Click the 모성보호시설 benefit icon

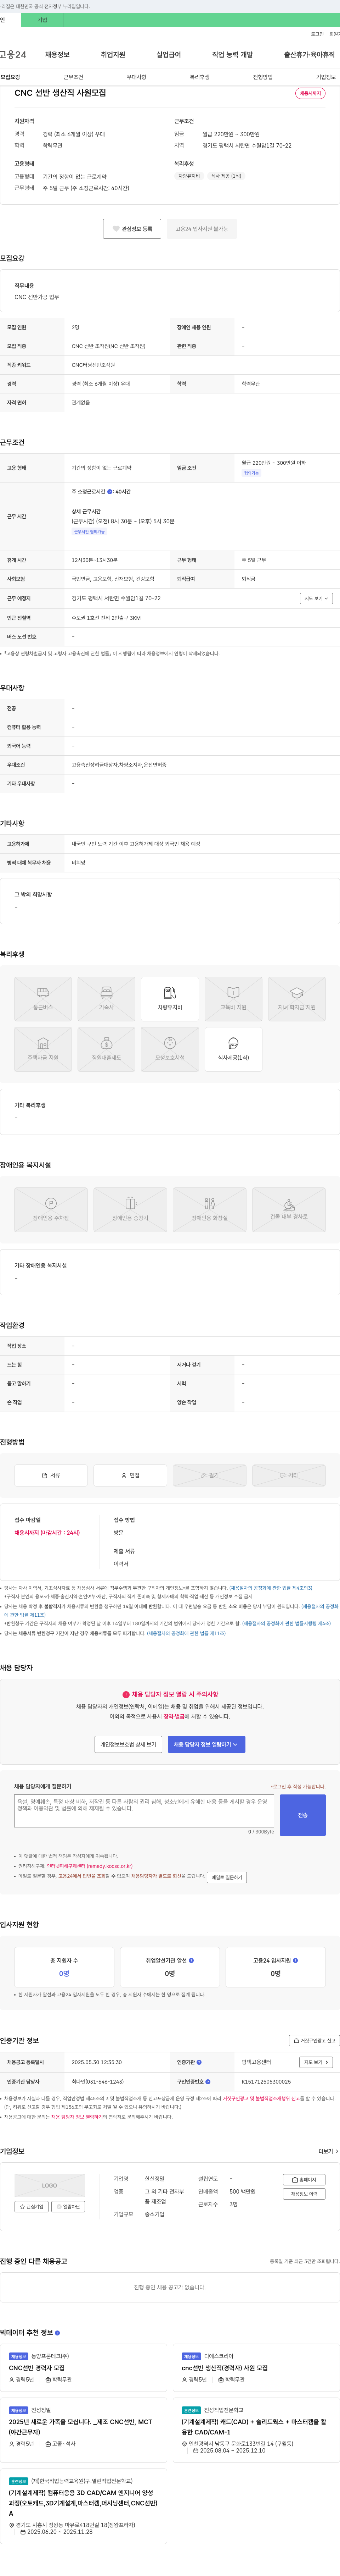click(170, 1049)
